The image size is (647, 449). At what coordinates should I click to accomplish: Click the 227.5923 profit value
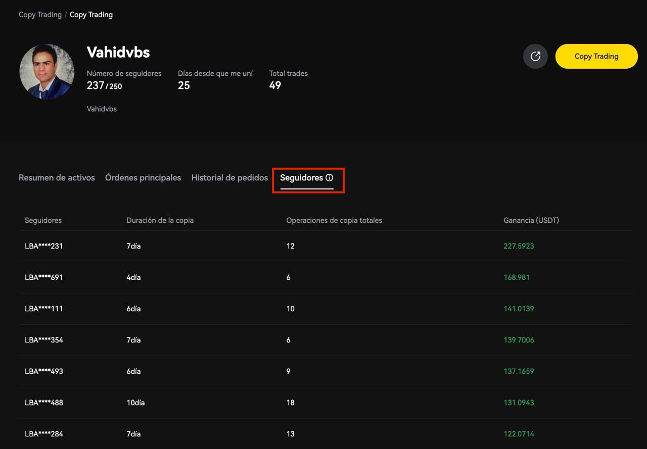tap(519, 246)
